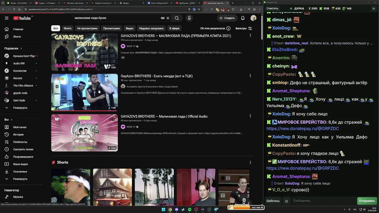The height and width of the screenshot is (213, 379).
Task: Open YouTube notifications bell
Action: [243, 18]
